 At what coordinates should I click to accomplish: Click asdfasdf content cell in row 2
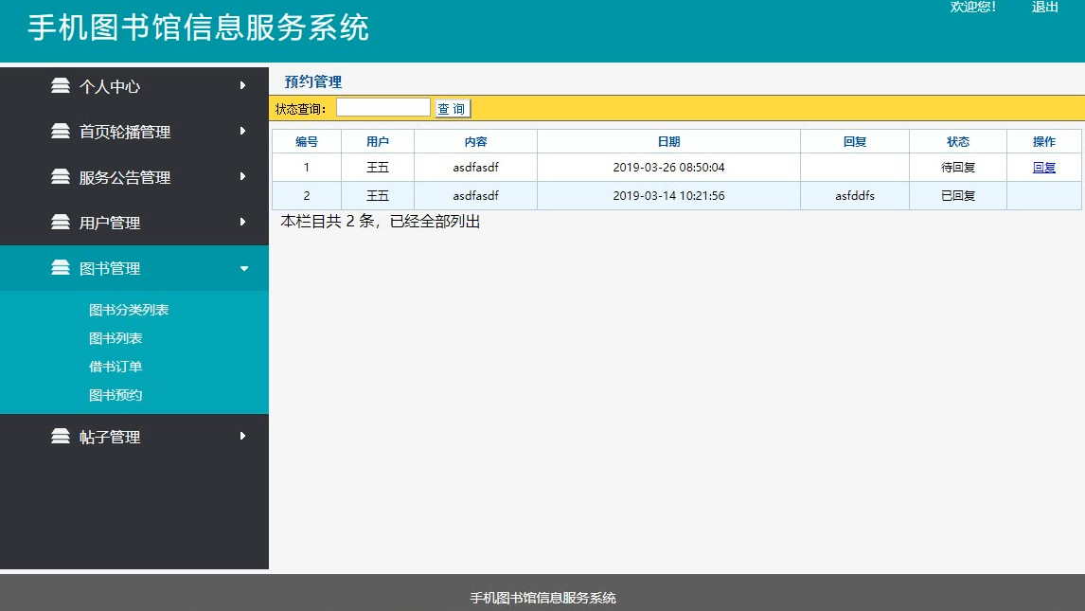[x=475, y=196]
